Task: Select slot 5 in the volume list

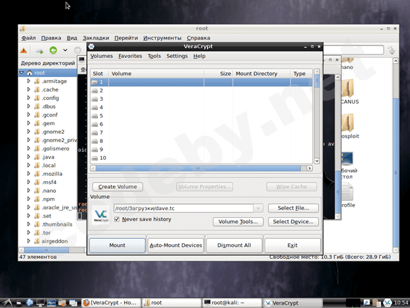Action: (x=201, y=116)
